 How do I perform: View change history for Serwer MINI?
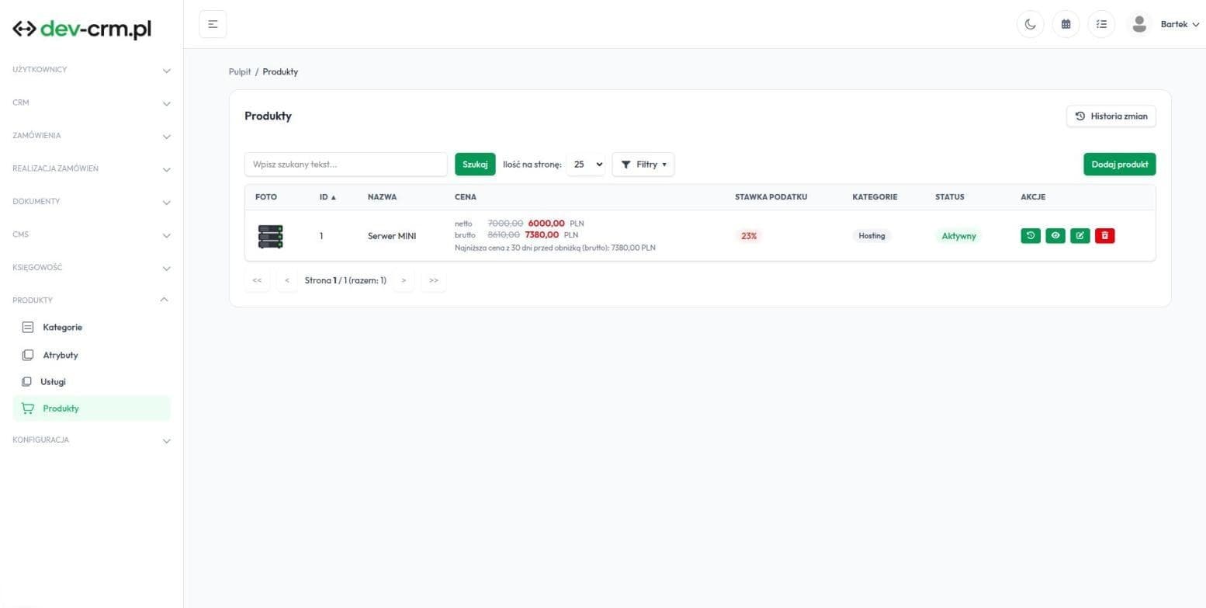coord(1031,235)
